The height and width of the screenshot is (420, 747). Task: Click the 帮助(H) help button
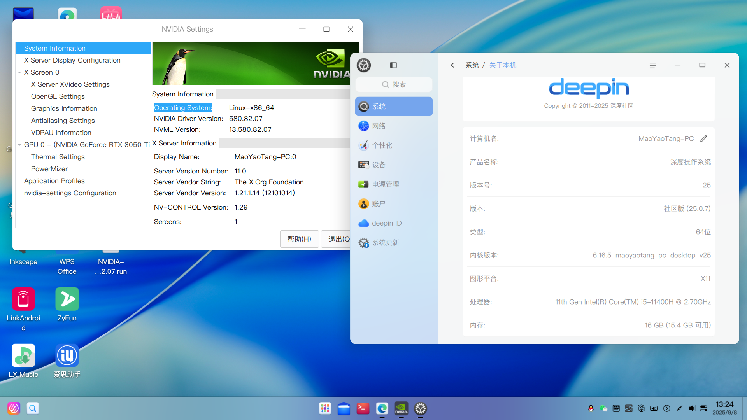(x=300, y=239)
